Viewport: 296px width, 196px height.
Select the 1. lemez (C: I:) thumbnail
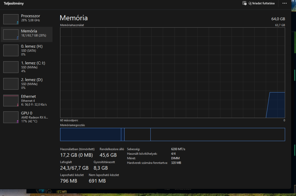tap(11, 67)
